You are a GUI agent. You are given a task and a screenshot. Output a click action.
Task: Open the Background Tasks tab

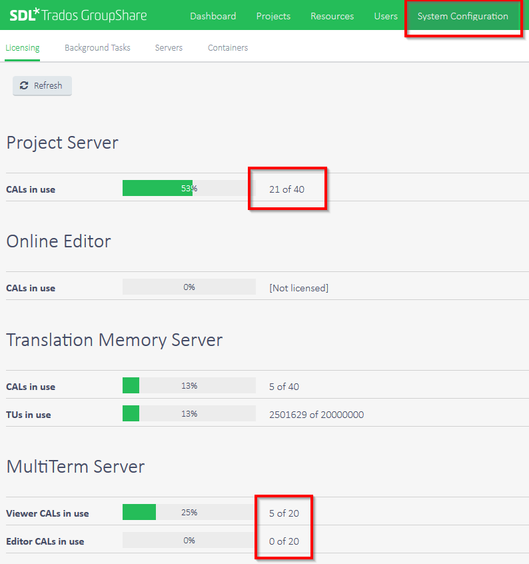click(97, 48)
